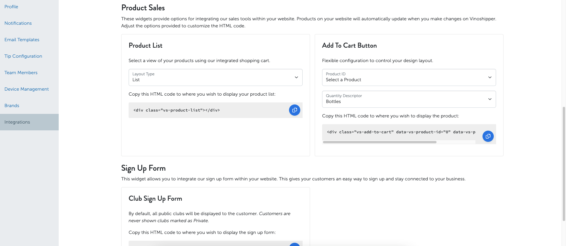
Task: Open Device Management section
Action: pos(27,89)
